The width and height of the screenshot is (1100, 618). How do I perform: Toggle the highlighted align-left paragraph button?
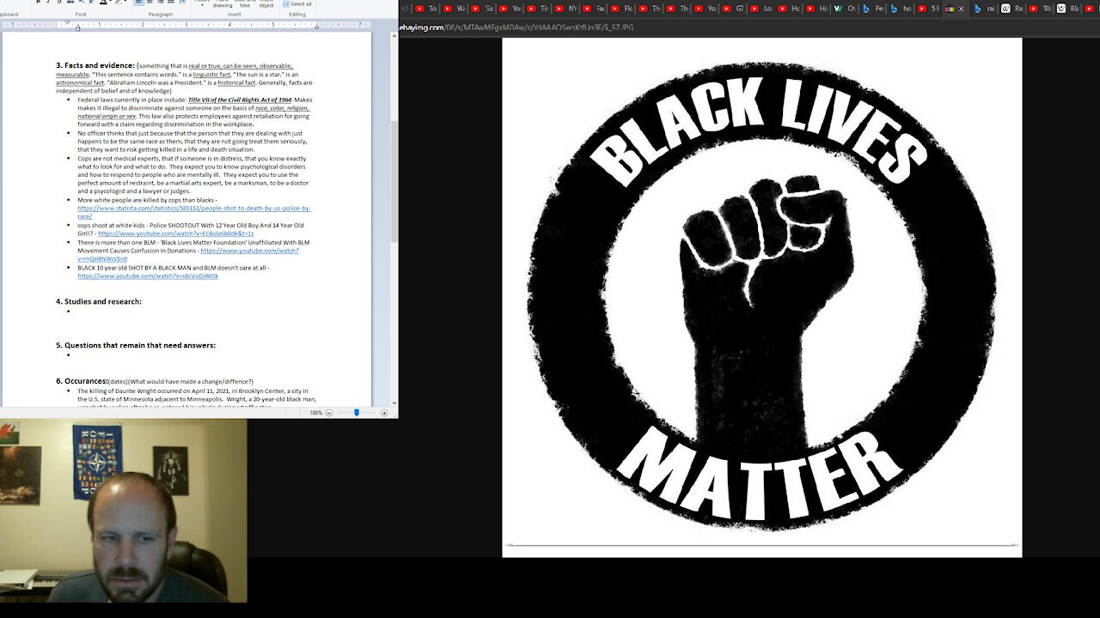(139, 3)
